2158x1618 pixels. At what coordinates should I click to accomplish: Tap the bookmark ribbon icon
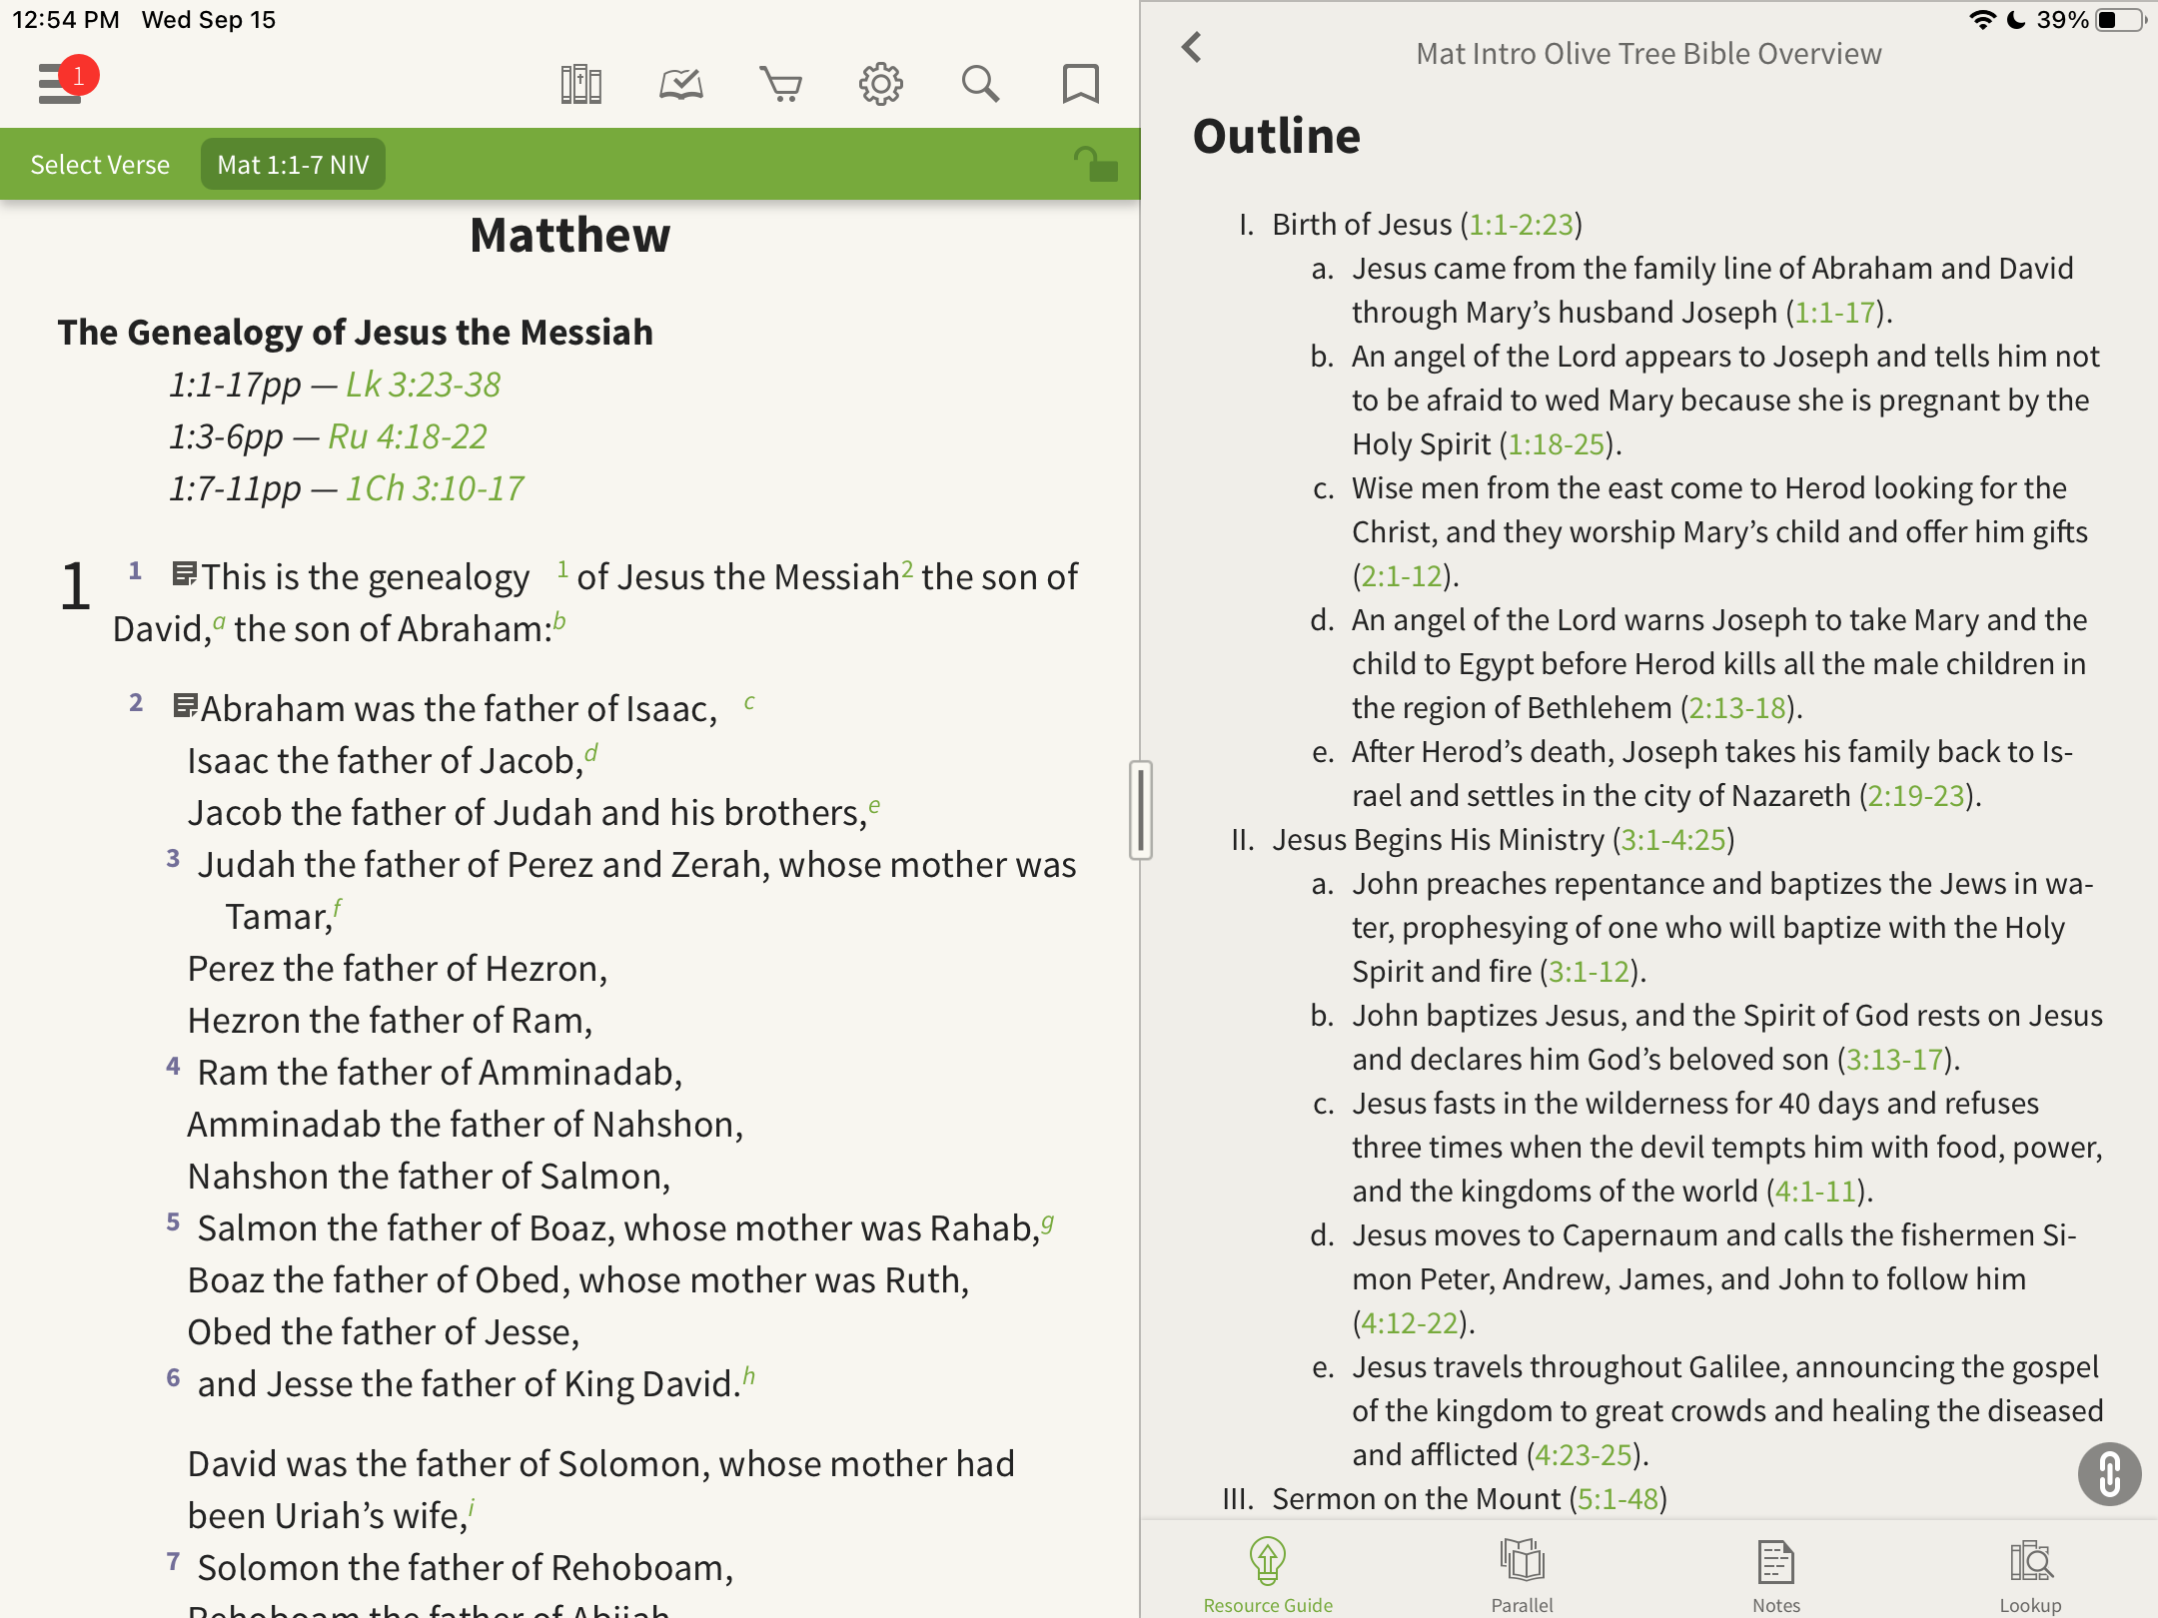(x=1080, y=84)
